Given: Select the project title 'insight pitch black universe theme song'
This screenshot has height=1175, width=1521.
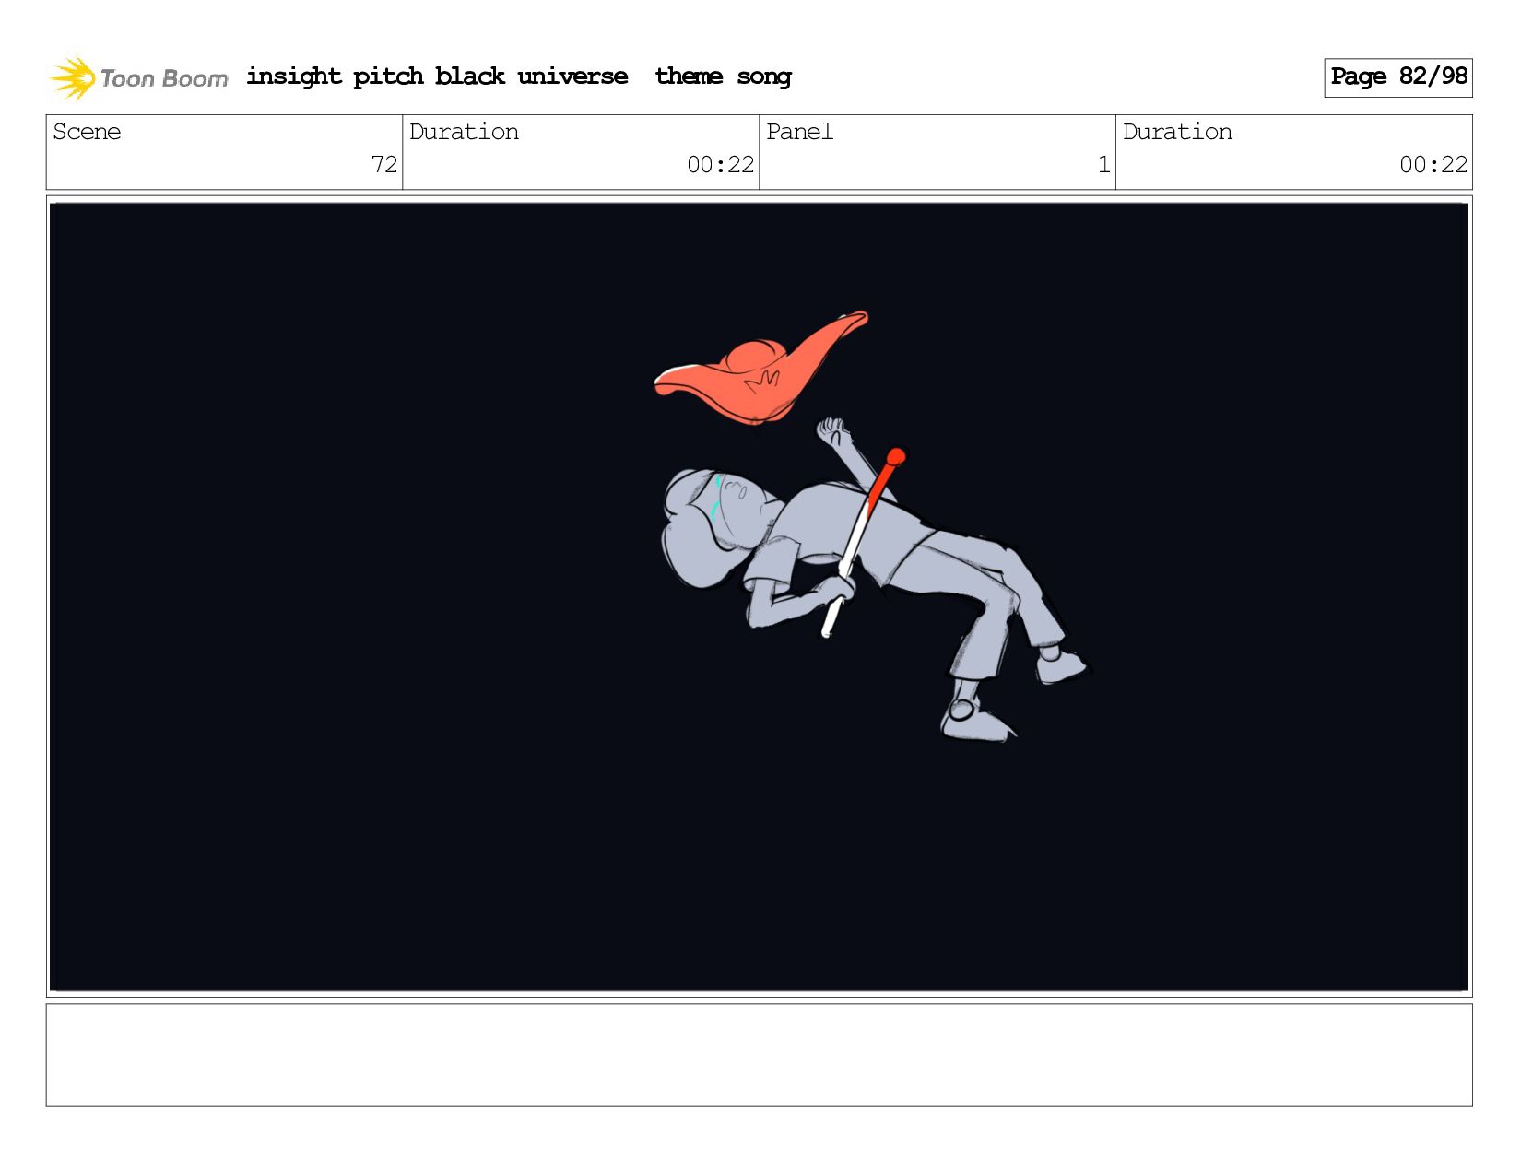Looking at the screenshot, I should point(519,76).
